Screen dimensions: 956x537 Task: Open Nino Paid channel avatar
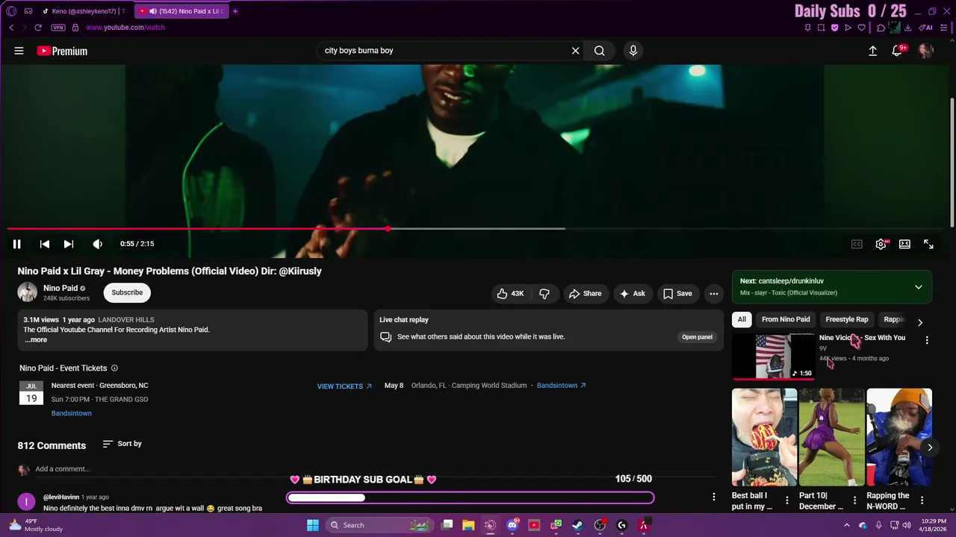tap(28, 292)
